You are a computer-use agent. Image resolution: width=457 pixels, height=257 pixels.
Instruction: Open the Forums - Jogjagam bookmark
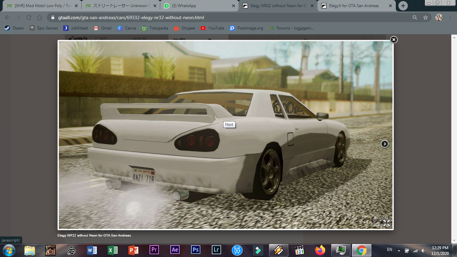(291, 28)
